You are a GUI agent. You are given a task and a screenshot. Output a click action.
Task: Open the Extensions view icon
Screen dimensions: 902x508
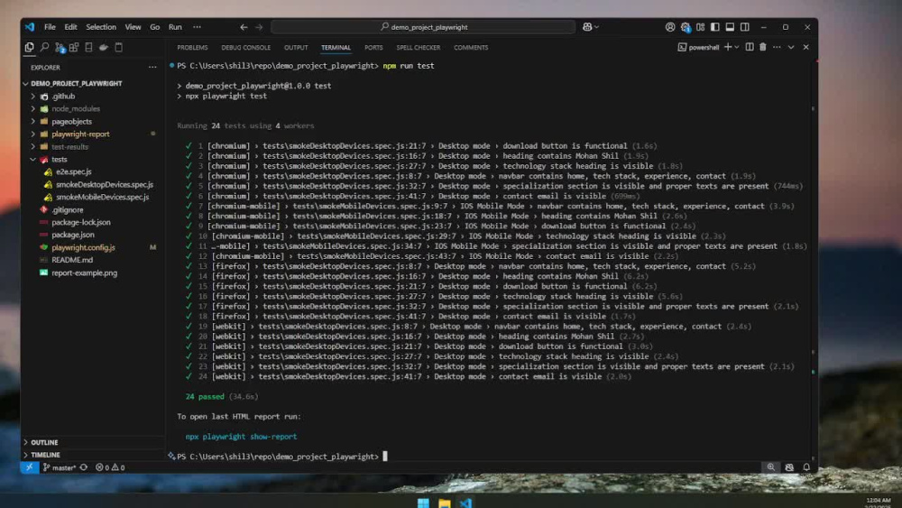pos(74,47)
